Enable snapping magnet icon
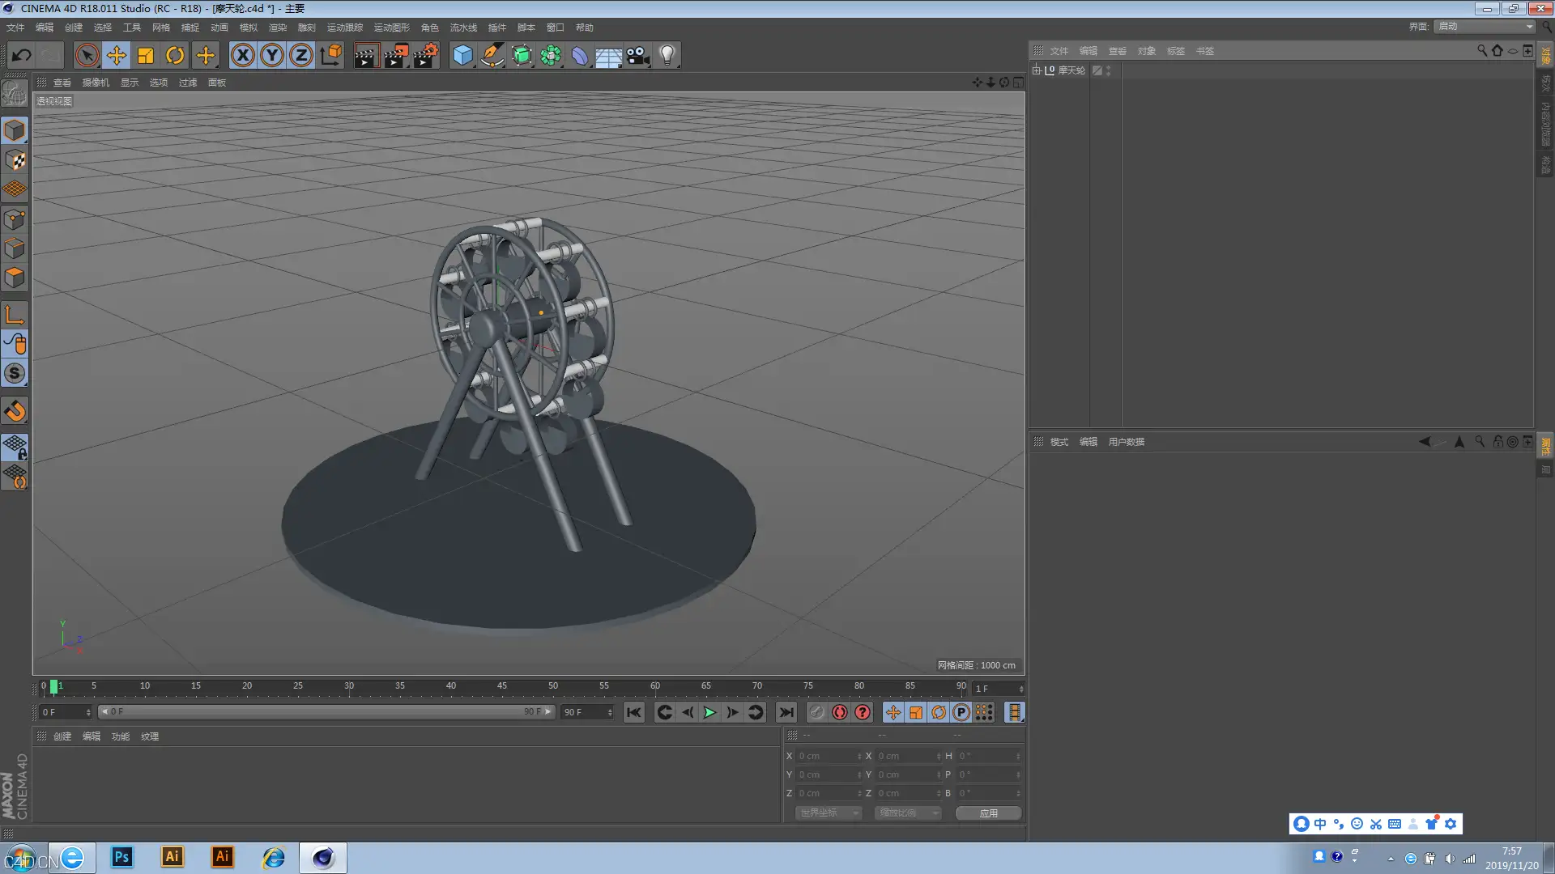 [15, 411]
